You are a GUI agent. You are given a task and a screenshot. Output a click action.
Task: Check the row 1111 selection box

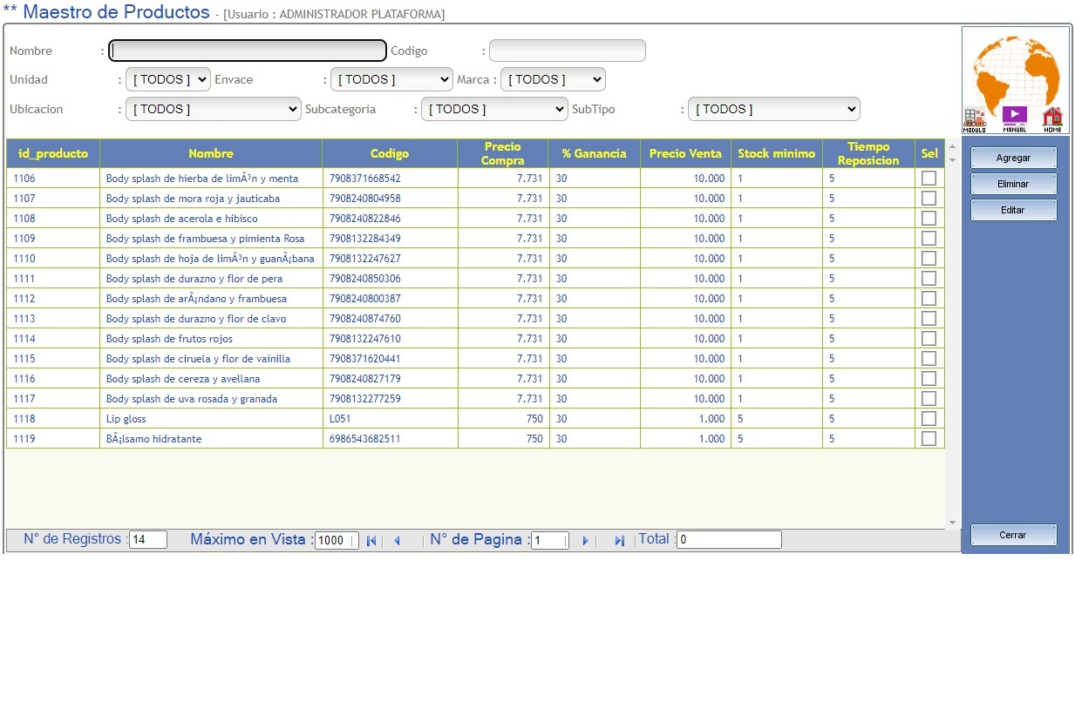tap(929, 278)
